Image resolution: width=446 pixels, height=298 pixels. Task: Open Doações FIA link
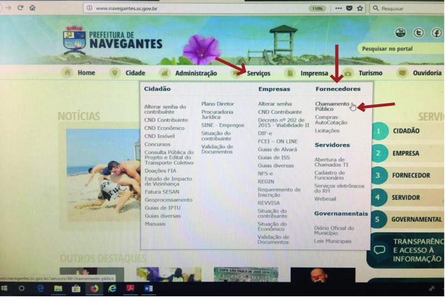pyautogui.click(x=160, y=171)
